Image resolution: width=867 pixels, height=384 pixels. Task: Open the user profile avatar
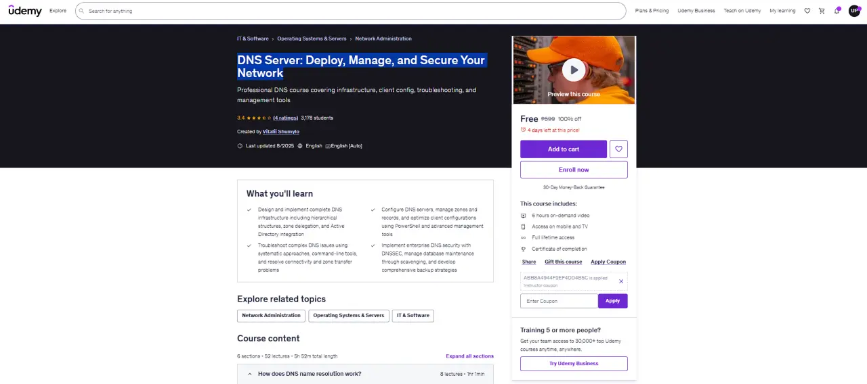[x=854, y=11]
